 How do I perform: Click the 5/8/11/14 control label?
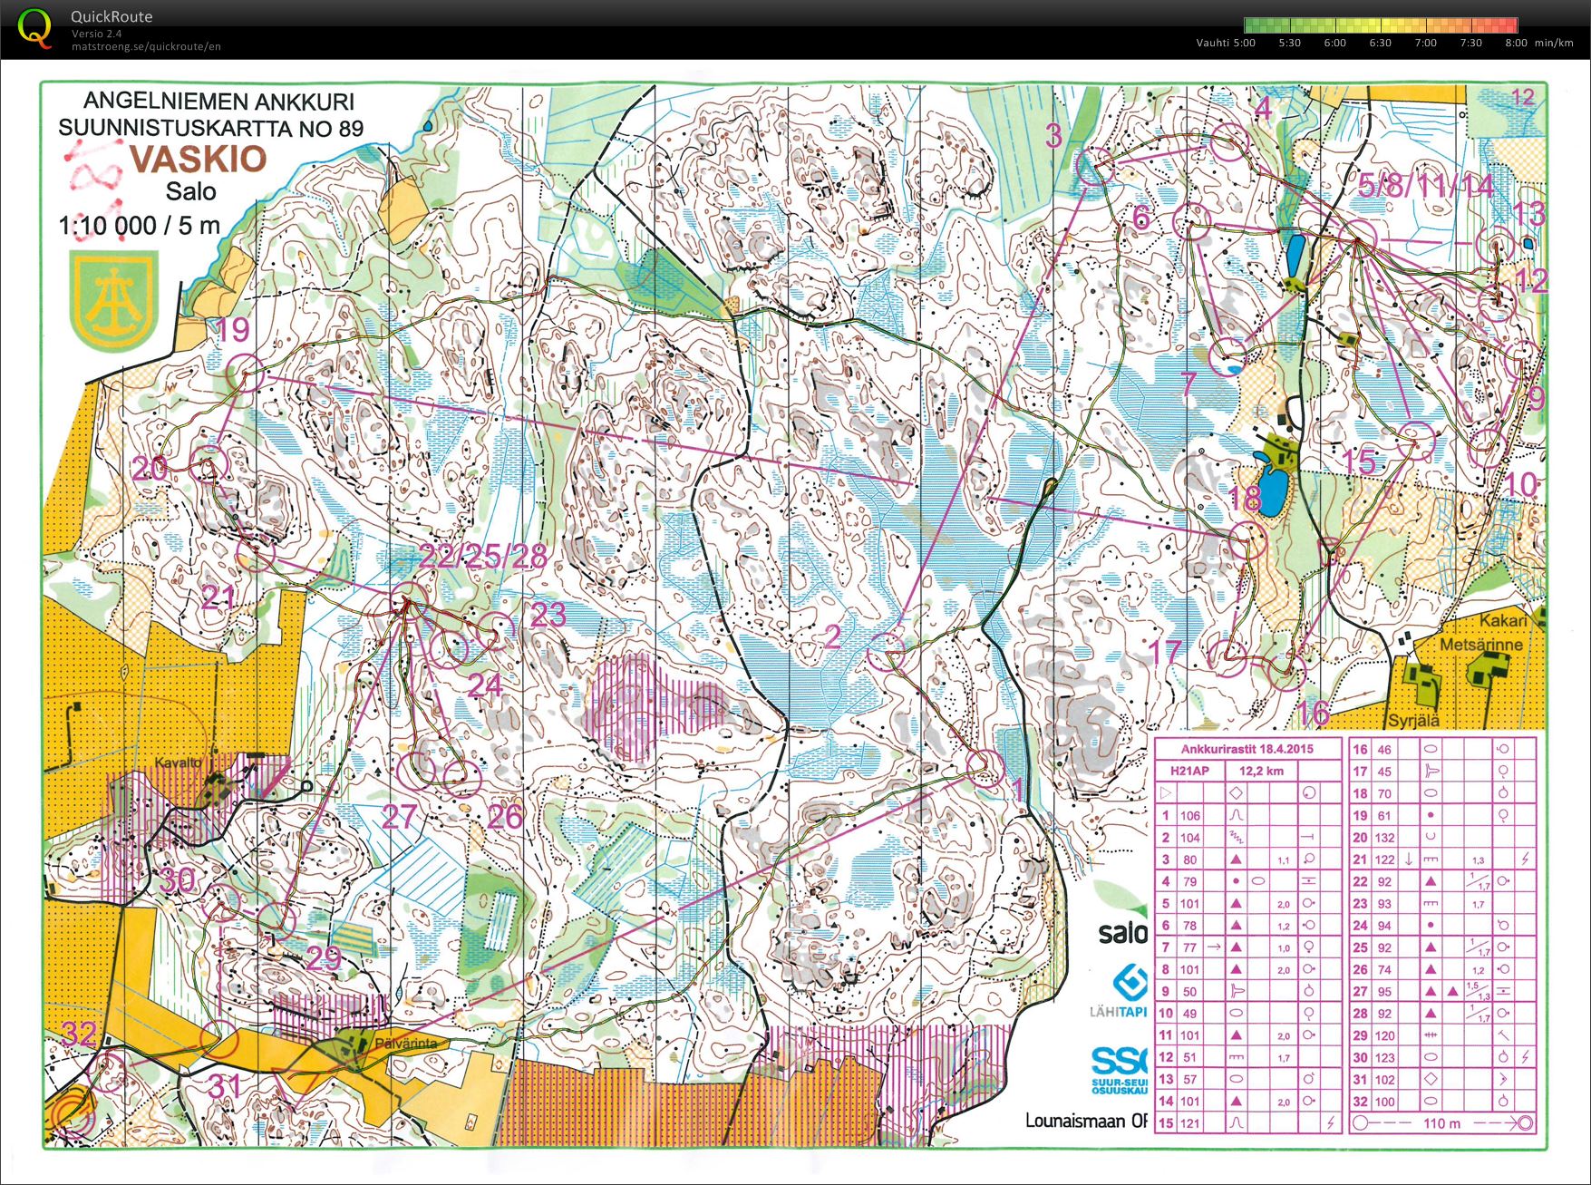1426,185
